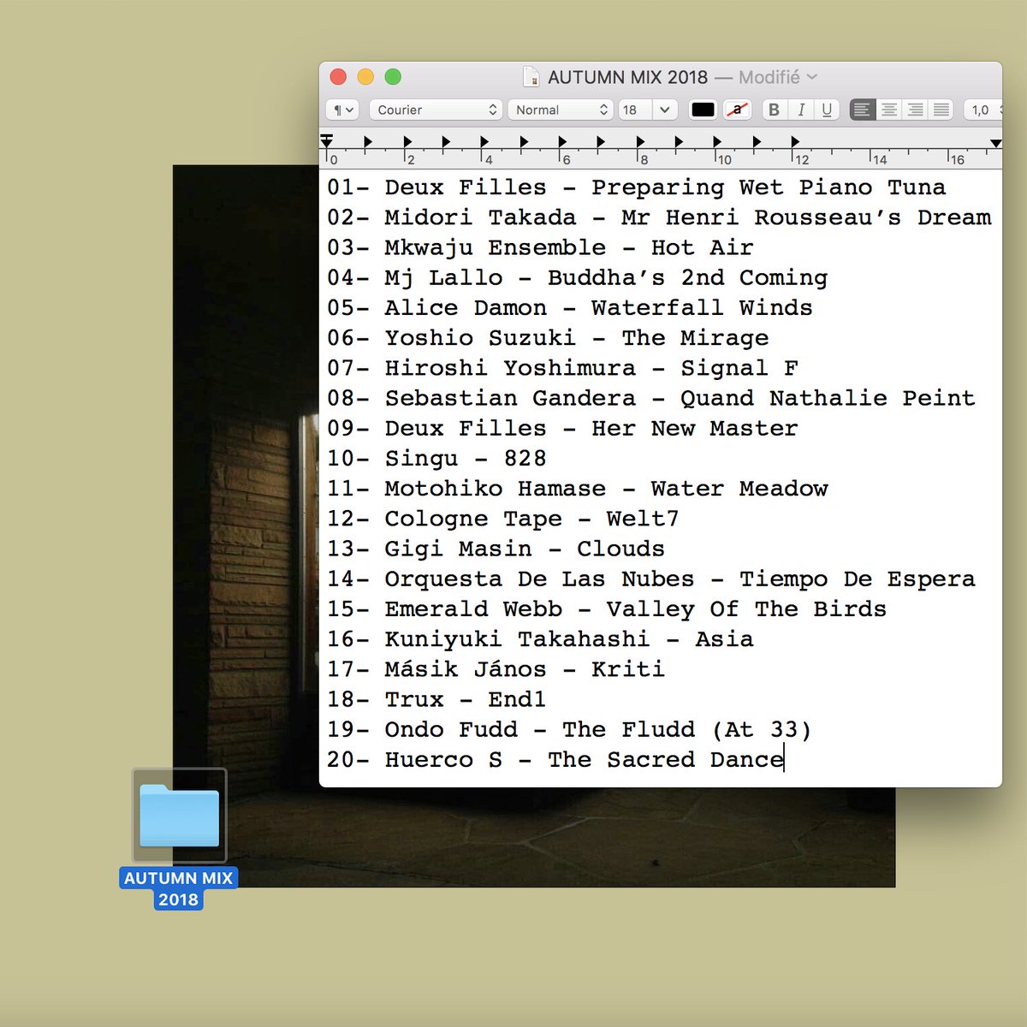The width and height of the screenshot is (1027, 1027).
Task: Click the line "16- Kuniyuki Takahashi - Asia"
Action: (x=540, y=639)
